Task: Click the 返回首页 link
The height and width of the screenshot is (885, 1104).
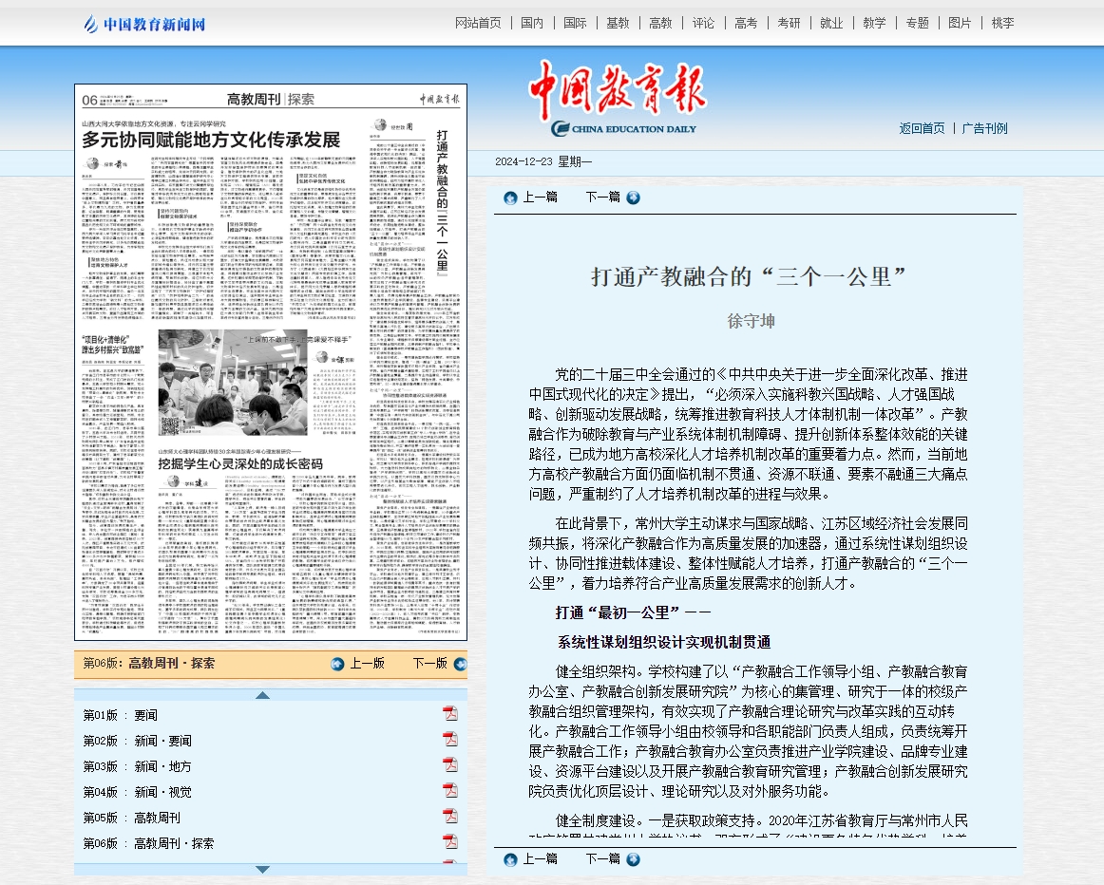Action: (922, 128)
